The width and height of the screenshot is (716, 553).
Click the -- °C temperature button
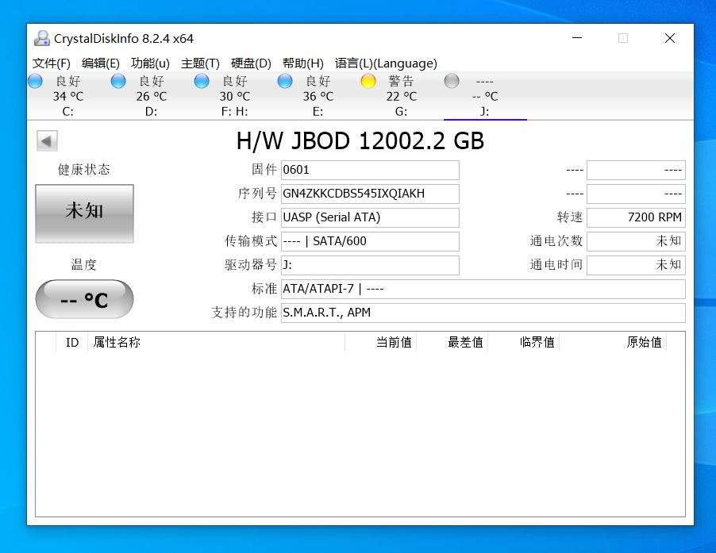point(84,299)
